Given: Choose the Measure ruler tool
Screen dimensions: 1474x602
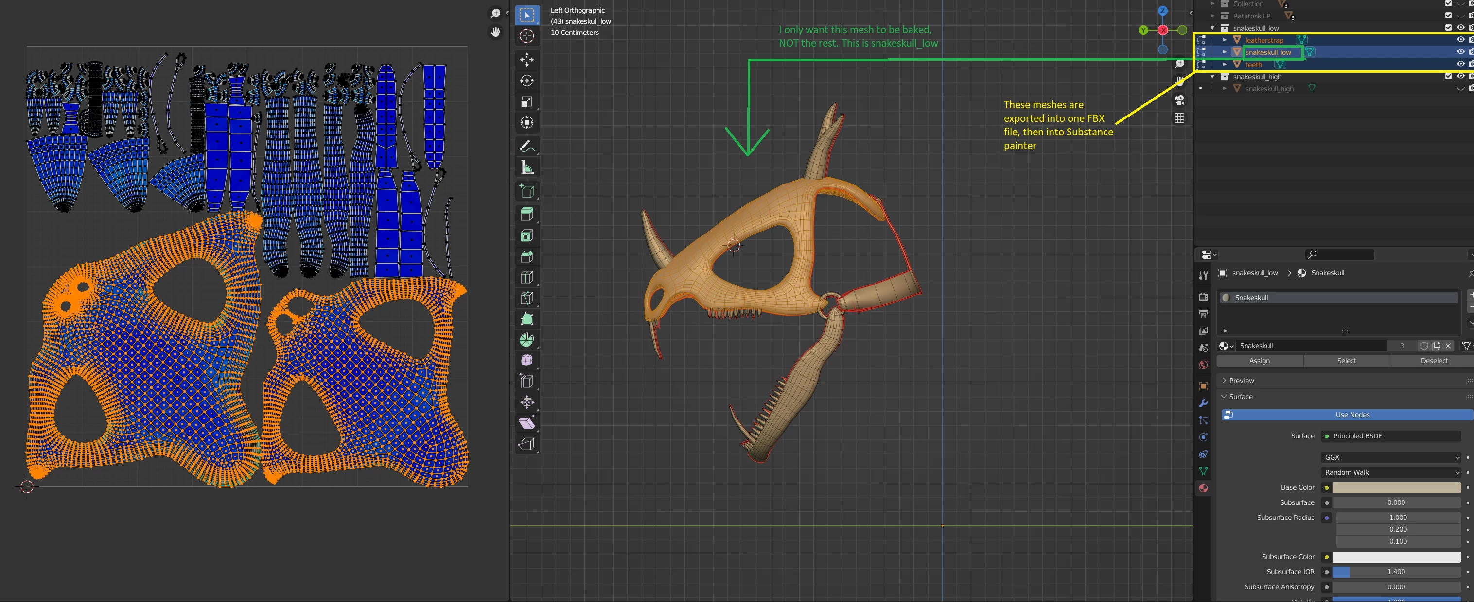Looking at the screenshot, I should coord(526,168).
